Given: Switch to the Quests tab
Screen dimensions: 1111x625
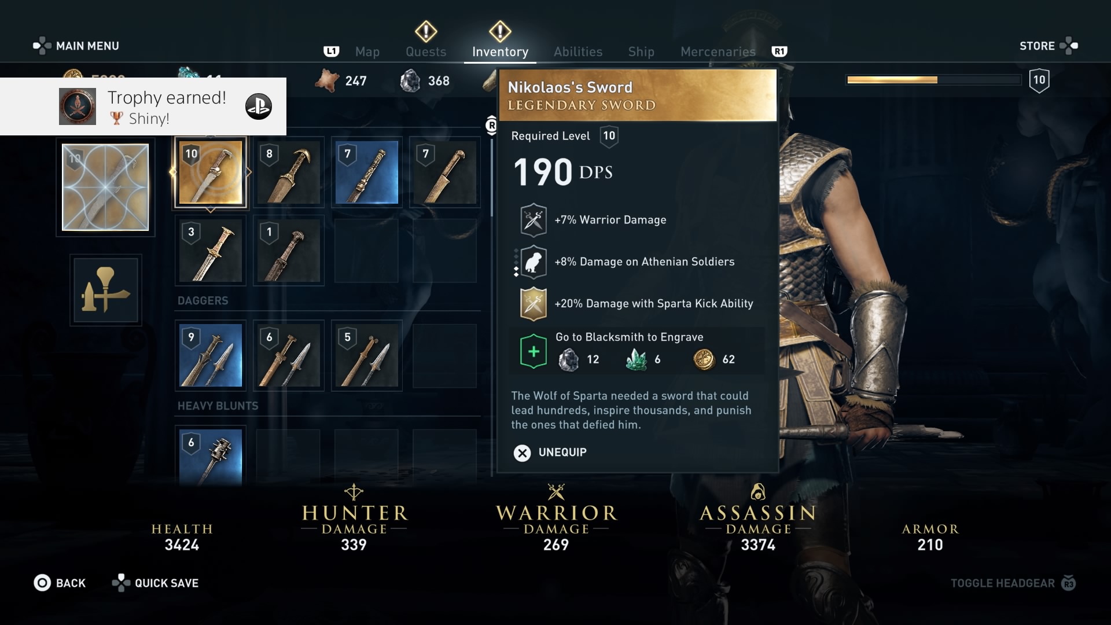Looking at the screenshot, I should [426, 52].
